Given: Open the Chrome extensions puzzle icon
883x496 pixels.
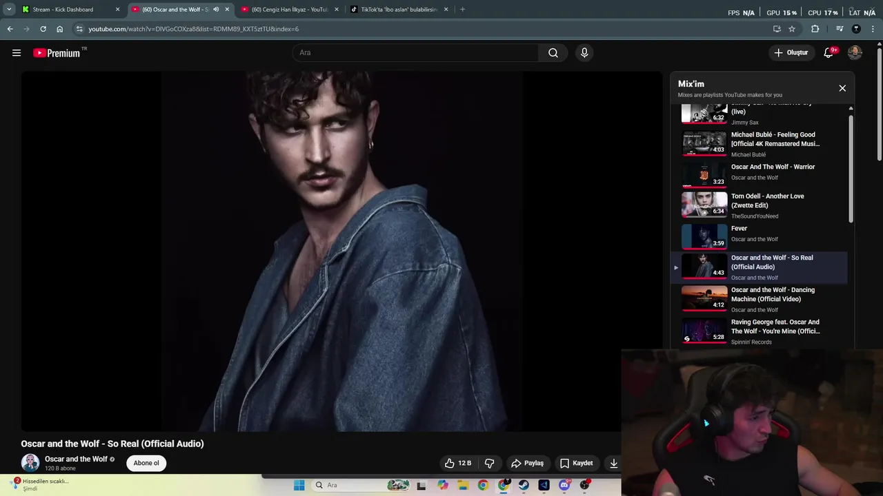Looking at the screenshot, I should coord(815,29).
